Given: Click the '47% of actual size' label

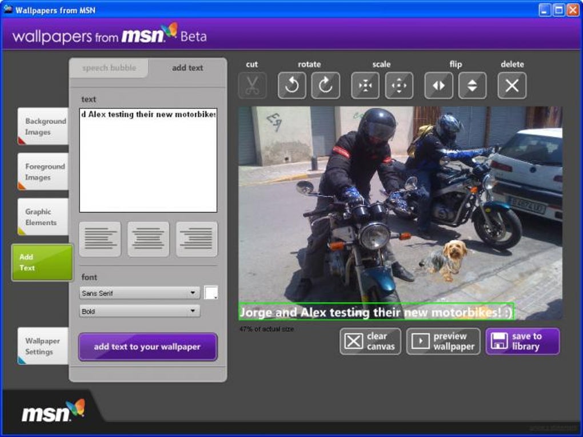Looking at the screenshot, I should (x=266, y=329).
